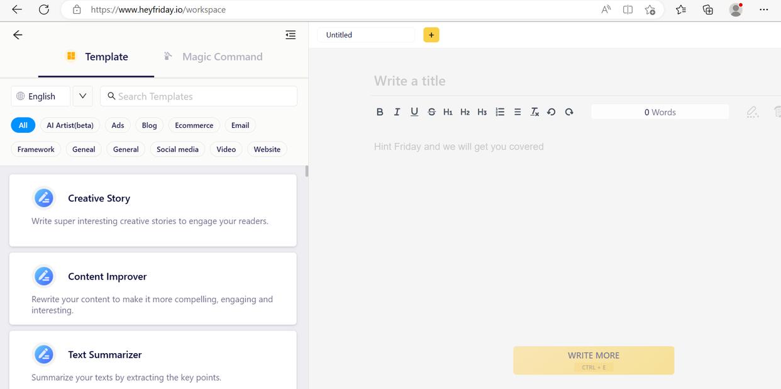Click the 0 Words counter

(x=660, y=112)
